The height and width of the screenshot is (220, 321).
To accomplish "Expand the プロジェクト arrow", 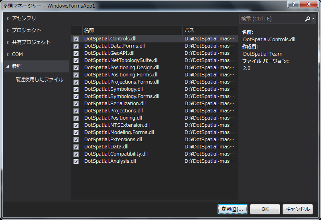I will pyautogui.click(x=8, y=30).
